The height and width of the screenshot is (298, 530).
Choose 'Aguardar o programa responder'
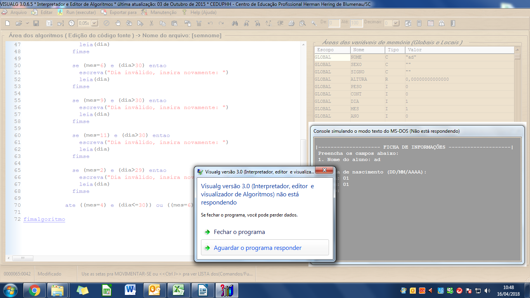[265, 248]
